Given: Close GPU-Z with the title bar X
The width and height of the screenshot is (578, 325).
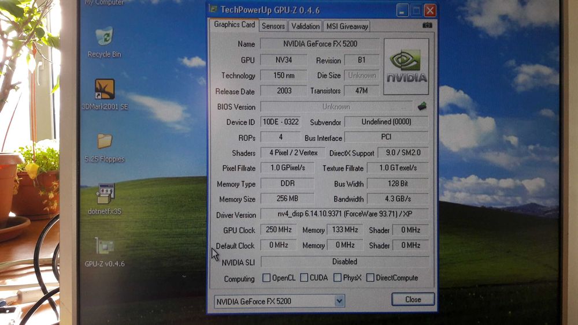Looking at the screenshot, I should point(430,10).
